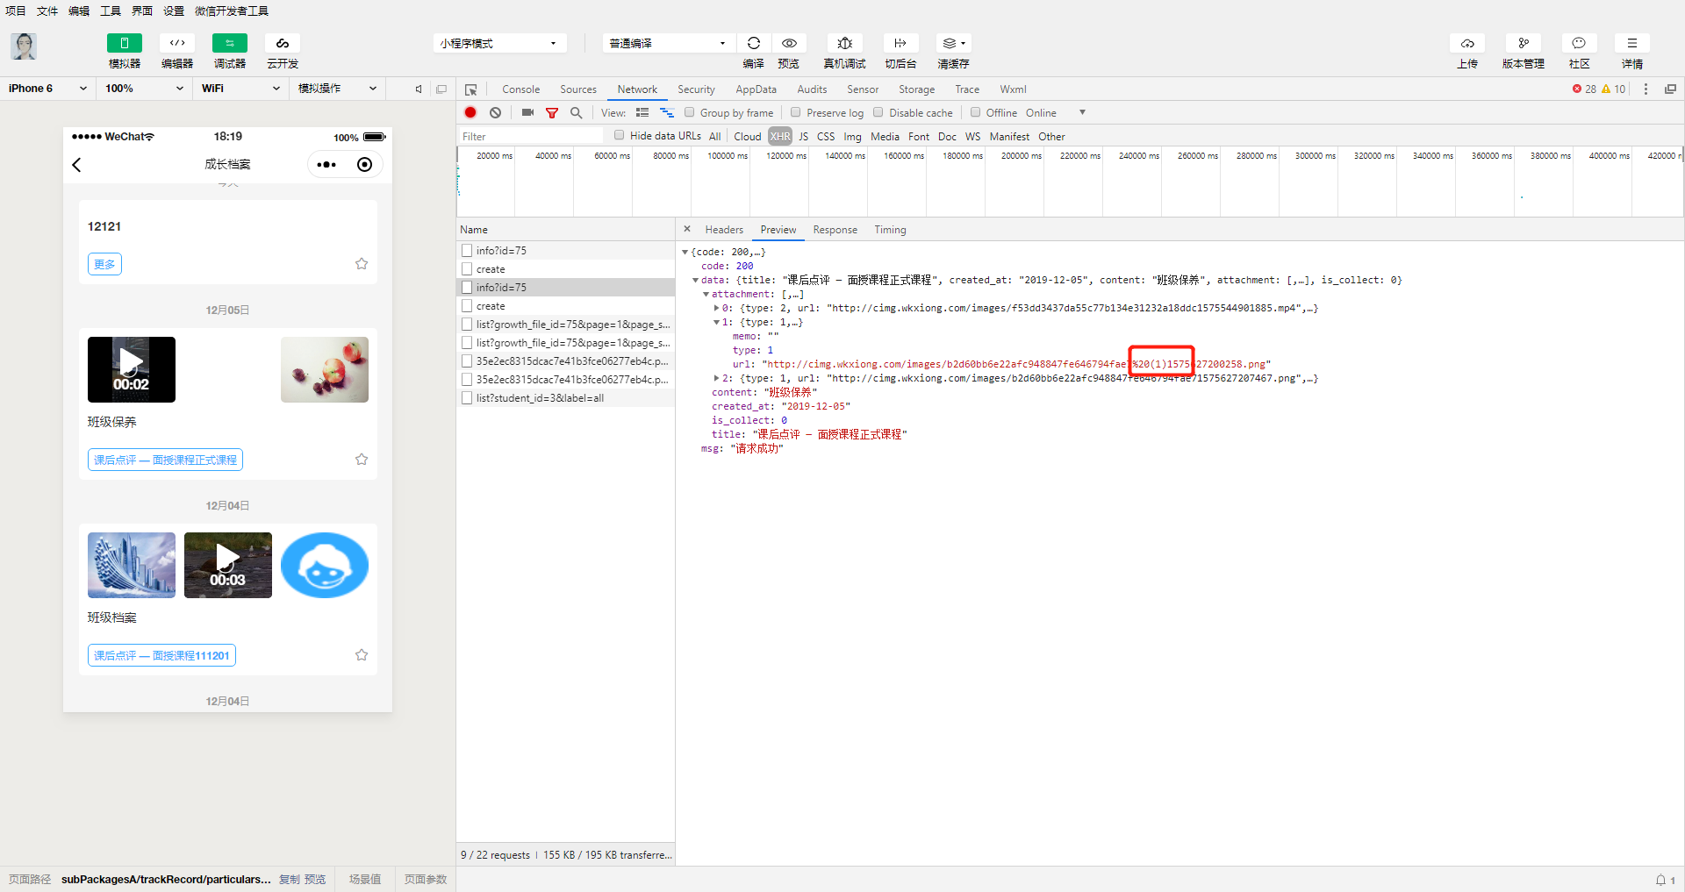Click the 更多 tag button
Viewport: 1685px width, 892px height.
(104, 264)
